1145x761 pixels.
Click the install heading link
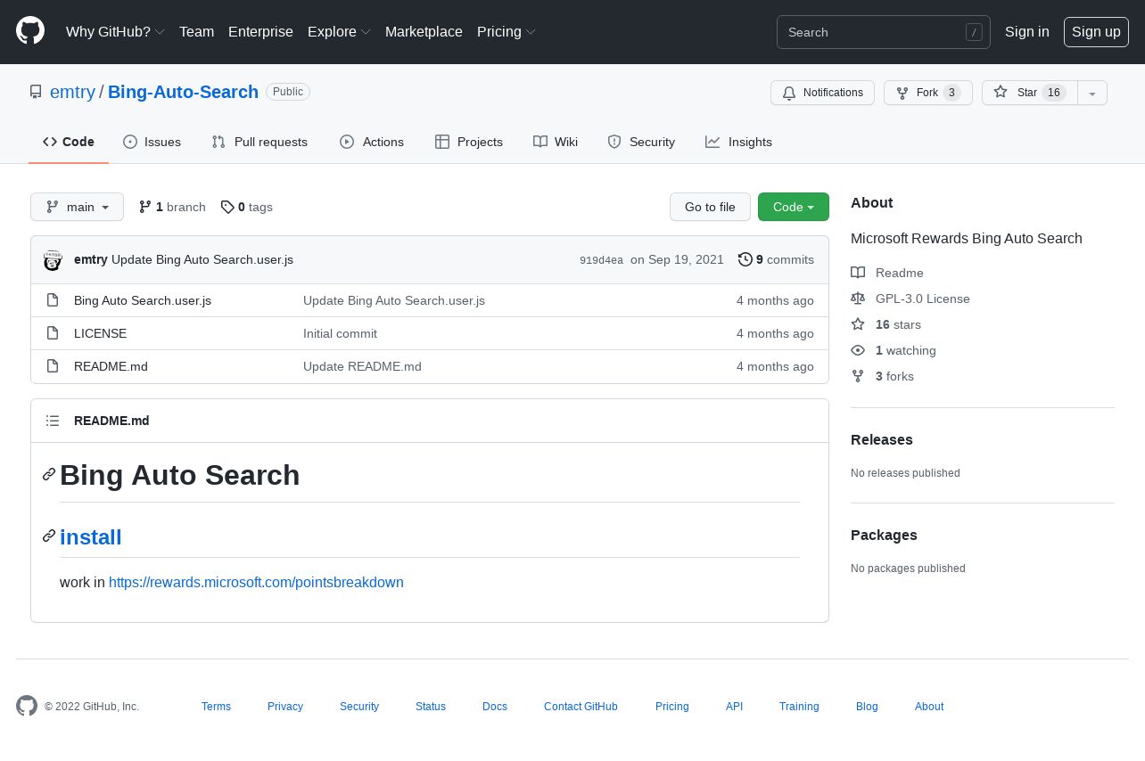tap(90, 537)
